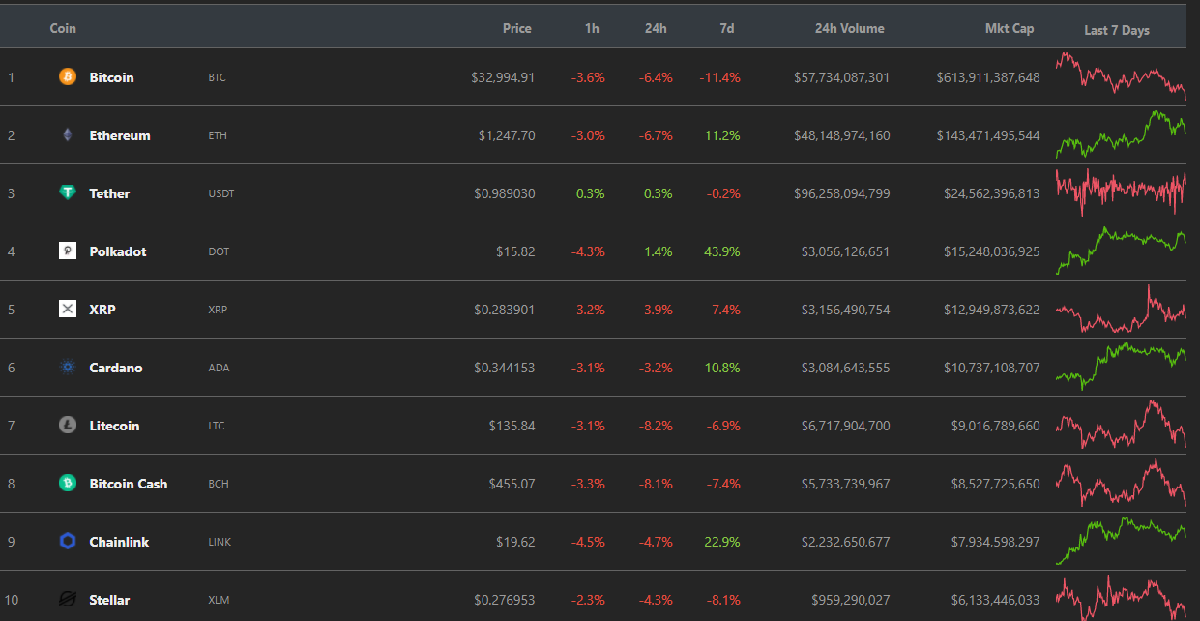Open the Bitcoin coin page link

(x=111, y=77)
